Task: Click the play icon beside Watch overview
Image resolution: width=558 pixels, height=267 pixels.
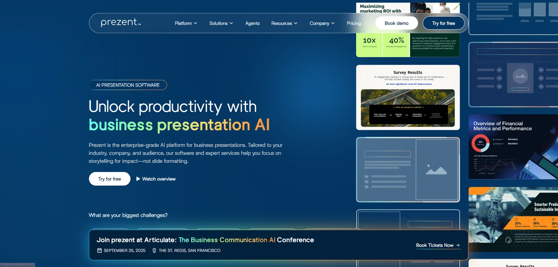Action: click(138, 179)
